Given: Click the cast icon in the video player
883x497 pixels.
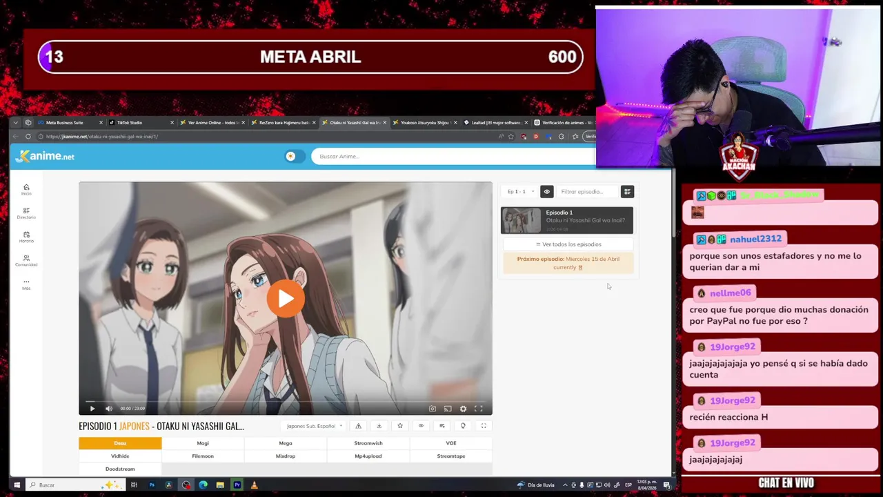Looking at the screenshot, I should click(448, 409).
